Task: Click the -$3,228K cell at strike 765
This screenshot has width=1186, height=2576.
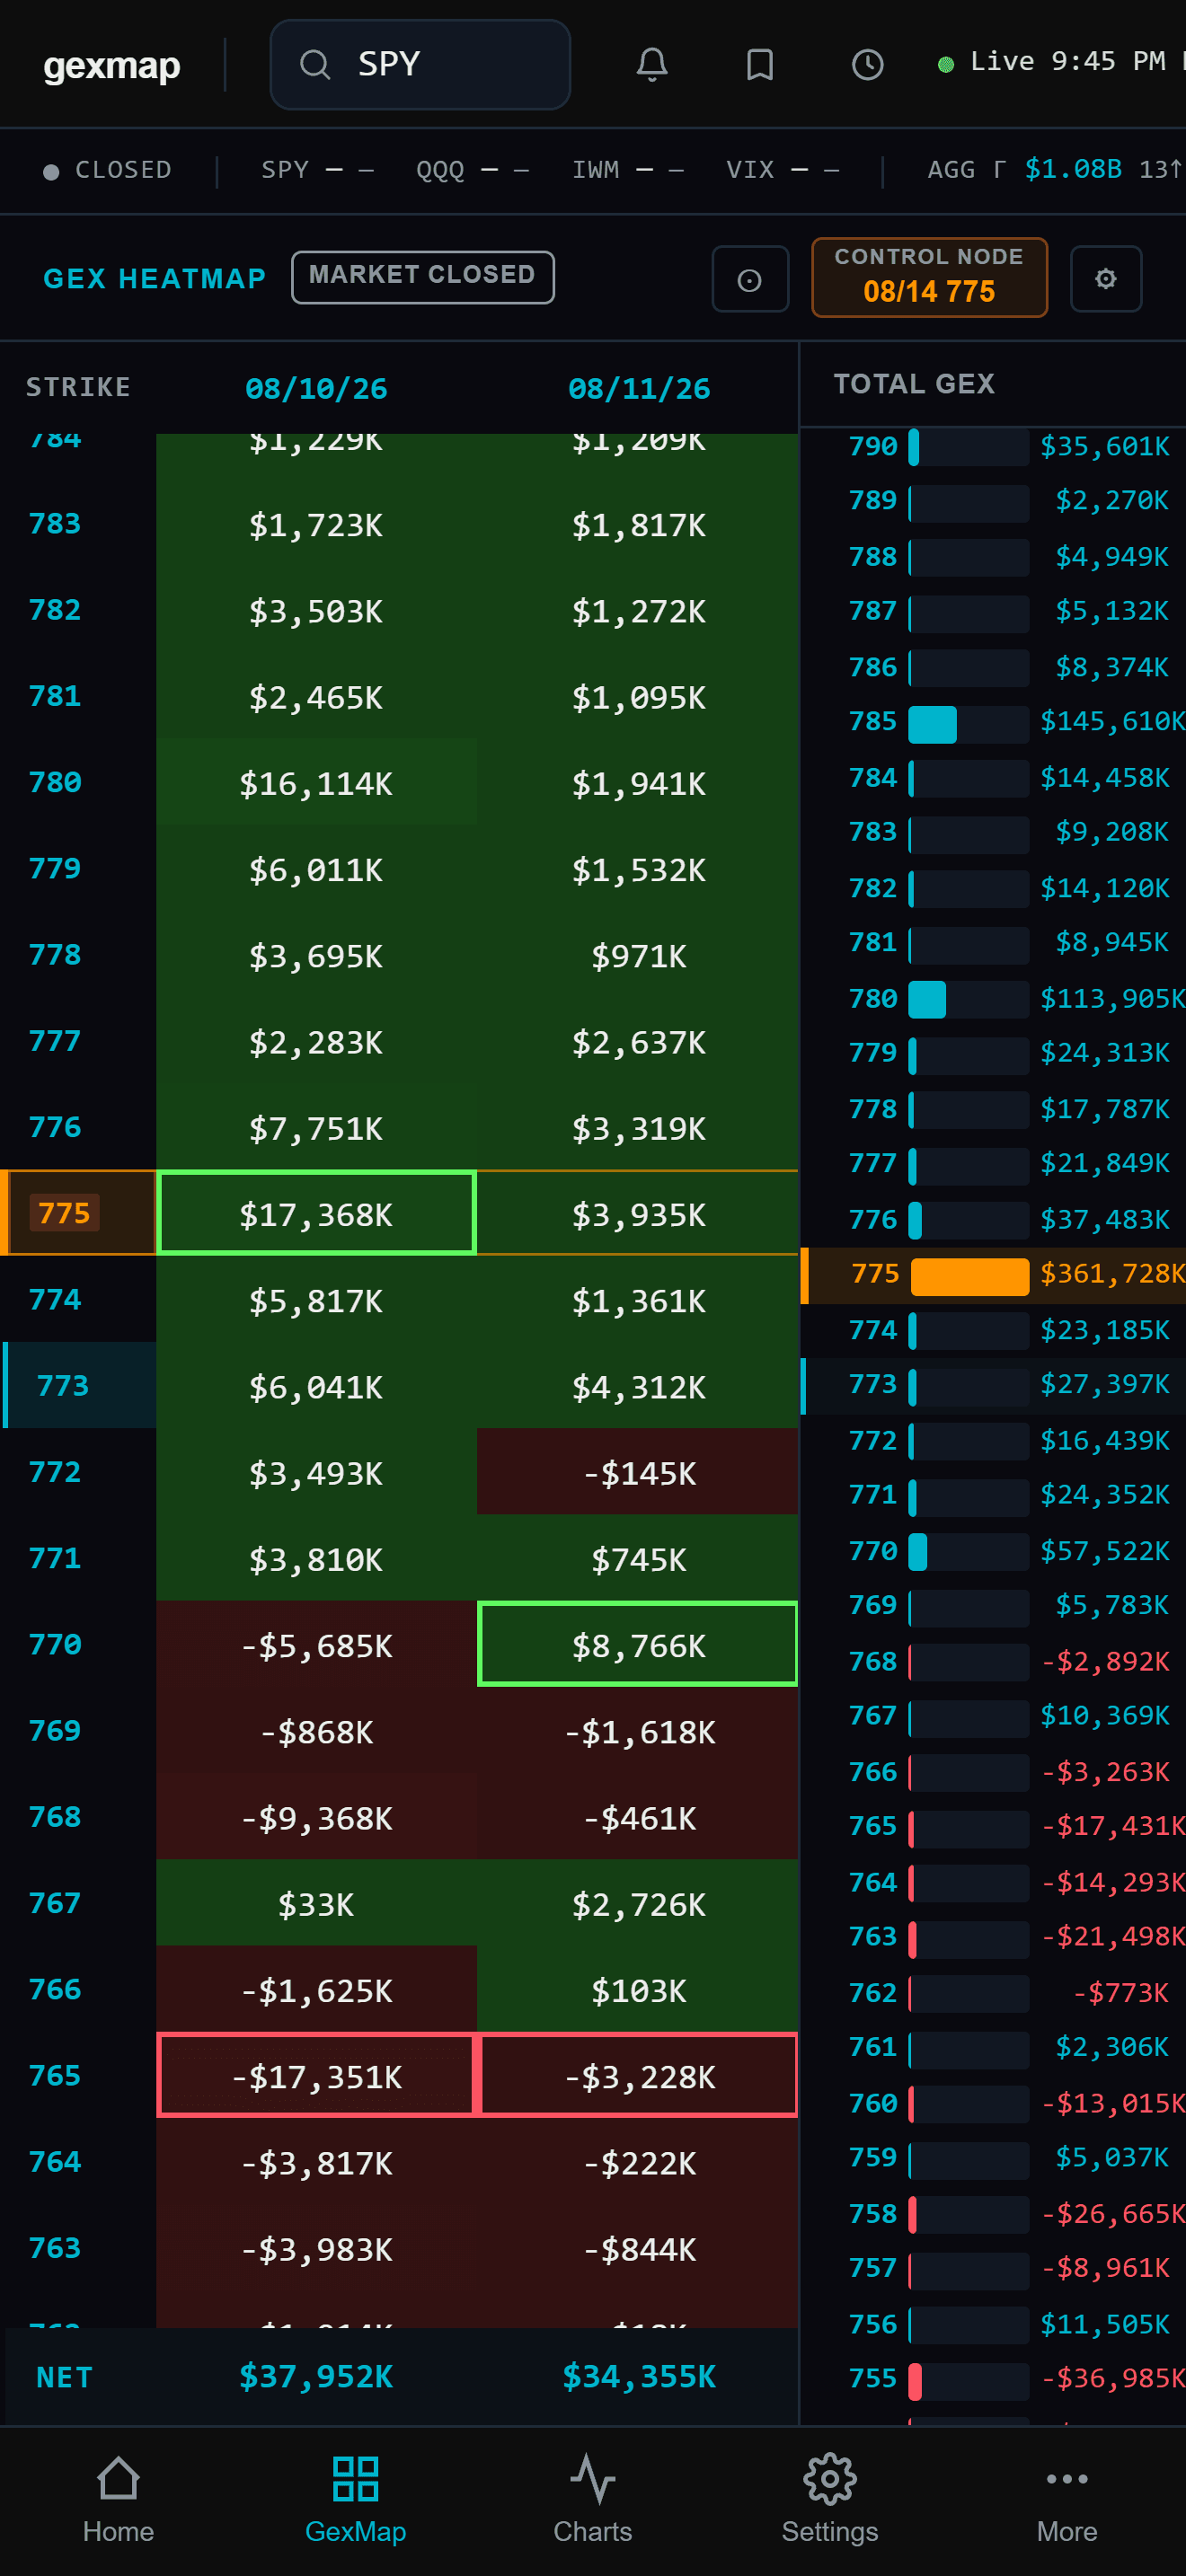Action: click(638, 2076)
